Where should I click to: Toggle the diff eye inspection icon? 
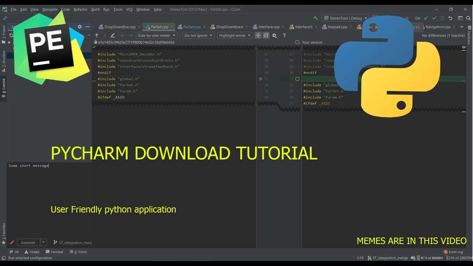click(464, 47)
